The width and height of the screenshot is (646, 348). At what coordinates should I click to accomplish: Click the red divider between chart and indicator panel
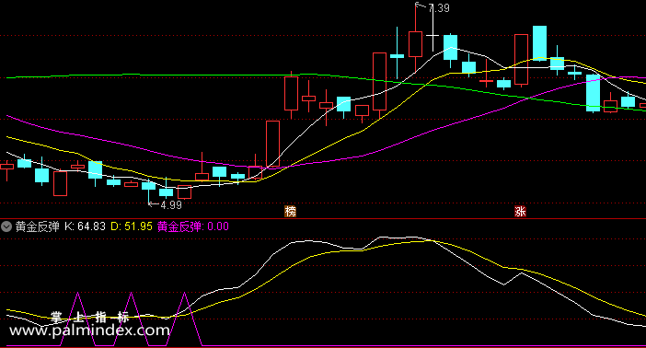pyautogui.click(x=323, y=218)
